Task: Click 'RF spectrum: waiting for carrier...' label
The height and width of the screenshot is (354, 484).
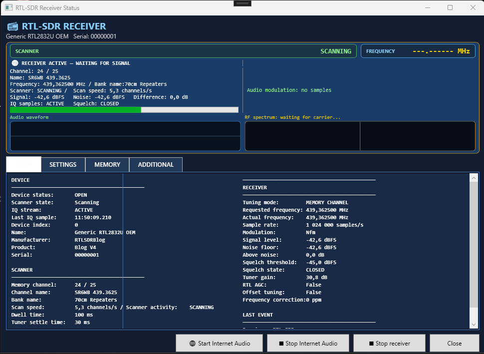Action: pyautogui.click(x=292, y=117)
